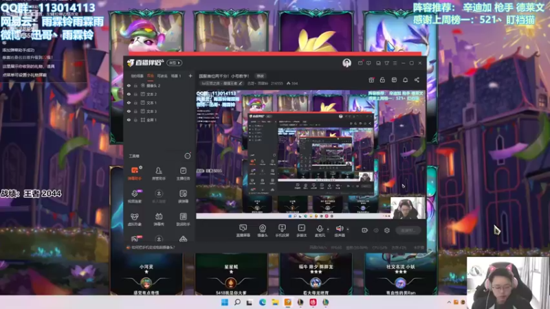Toggle visibility of the 摄像头 2 source

coord(129,85)
